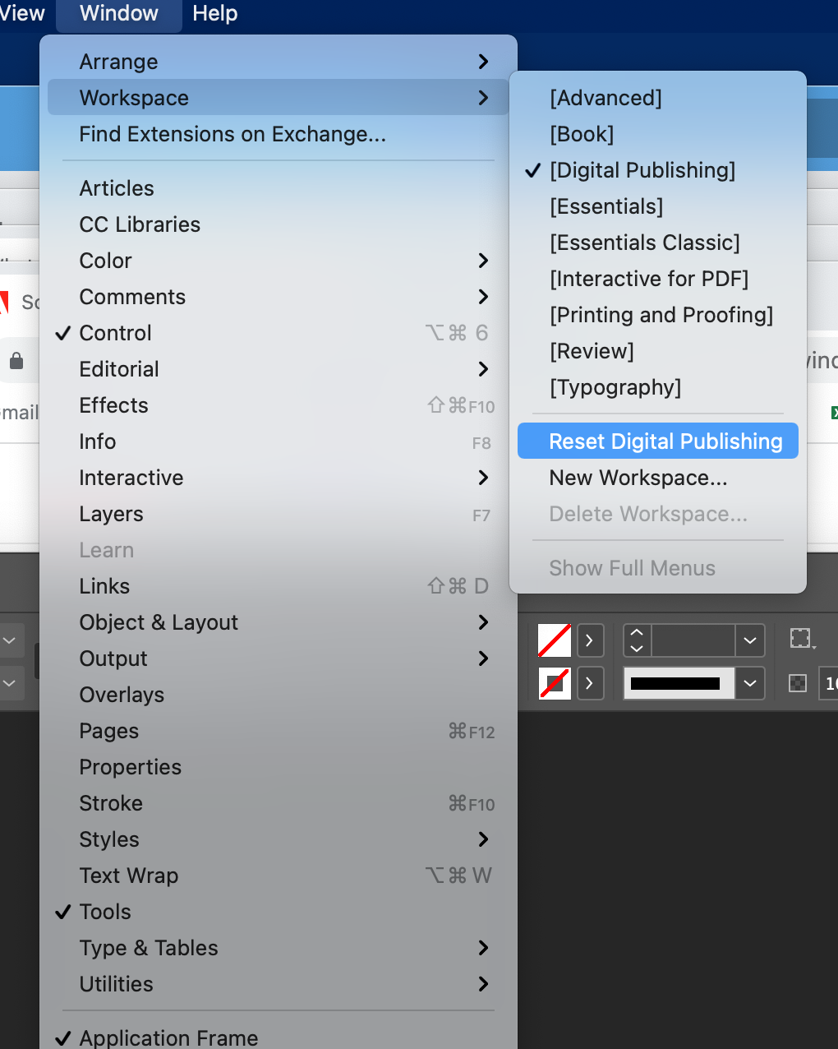Disable Application Frame in the Window menu
The height and width of the screenshot is (1049, 838).
click(x=168, y=1037)
